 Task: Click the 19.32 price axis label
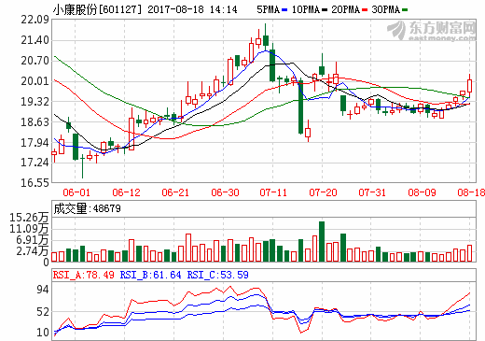[x=35, y=102]
